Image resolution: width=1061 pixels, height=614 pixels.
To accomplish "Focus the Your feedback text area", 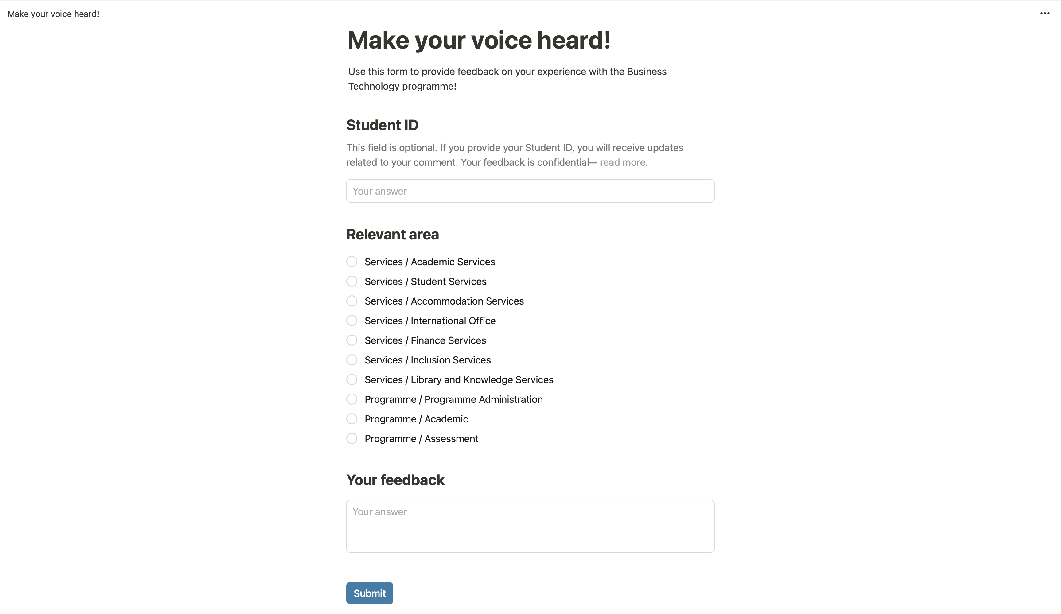I will tap(530, 526).
